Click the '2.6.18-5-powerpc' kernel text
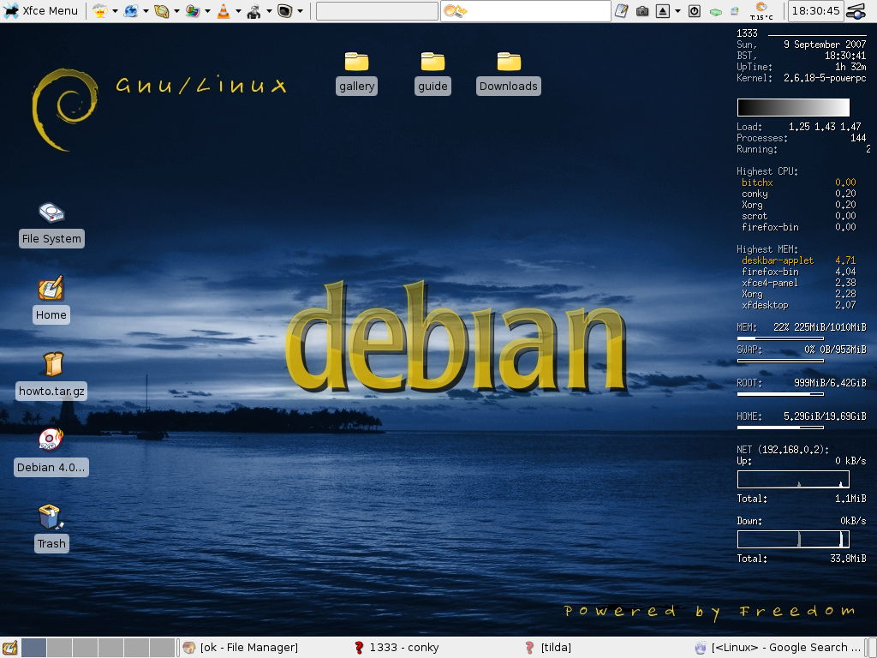The width and height of the screenshot is (877, 658). pyautogui.click(x=825, y=78)
